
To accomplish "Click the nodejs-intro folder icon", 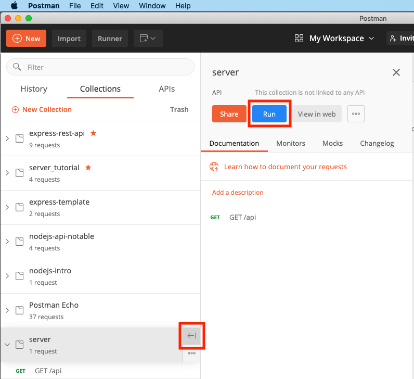I will pyautogui.click(x=20, y=276).
